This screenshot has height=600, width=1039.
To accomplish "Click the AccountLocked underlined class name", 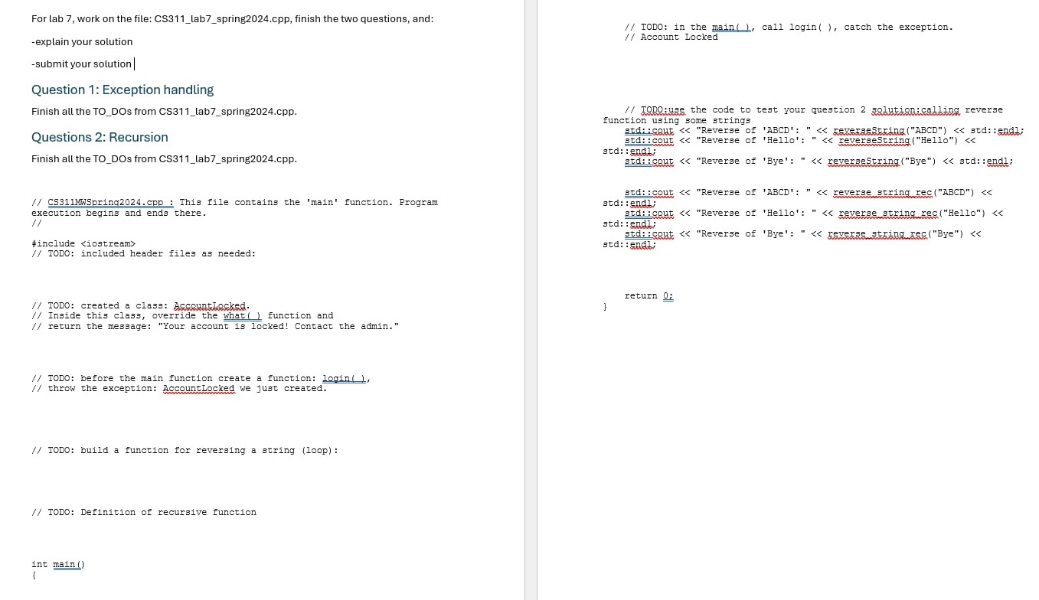I will click(209, 305).
